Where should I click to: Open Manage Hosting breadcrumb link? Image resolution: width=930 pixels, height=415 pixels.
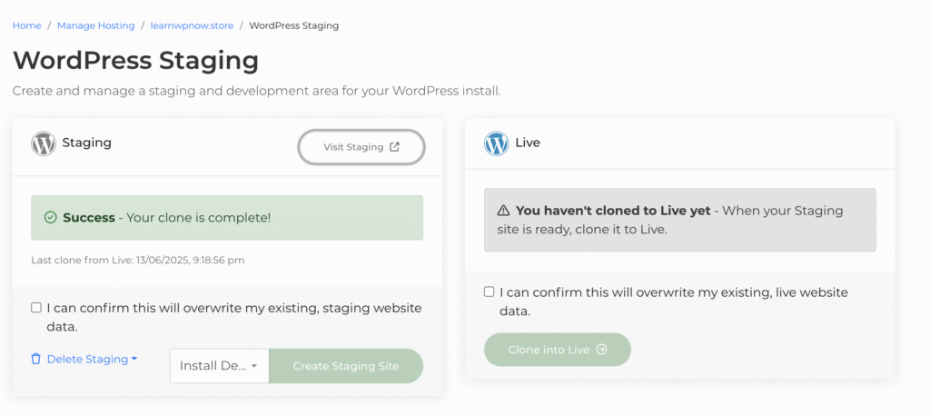(95, 25)
